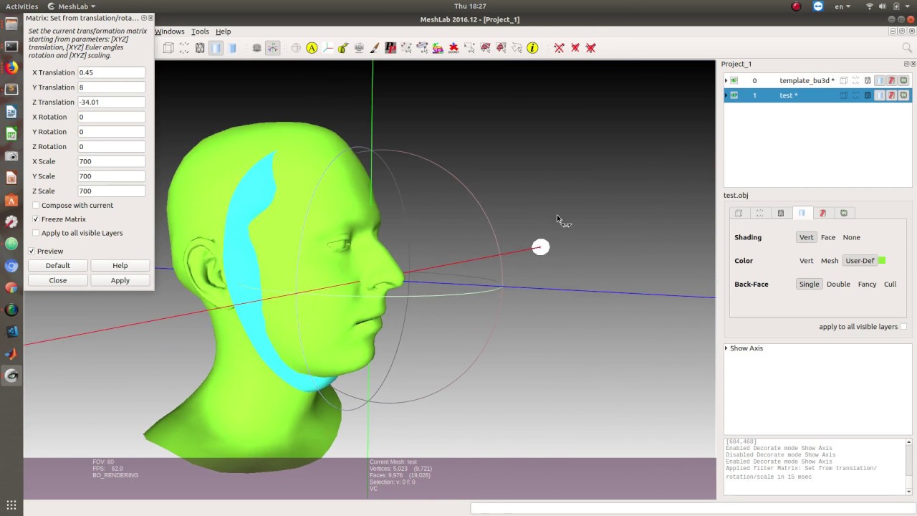Click the Help button in Matrix dialog
This screenshot has width=917, height=516.
(120, 265)
